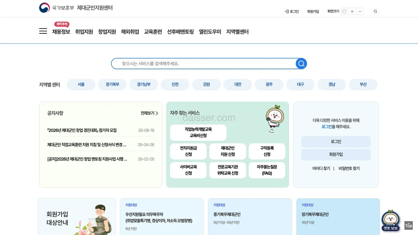Click the 로그인 button in login panel
Viewport: 418px width, 235px height.
coord(336,142)
